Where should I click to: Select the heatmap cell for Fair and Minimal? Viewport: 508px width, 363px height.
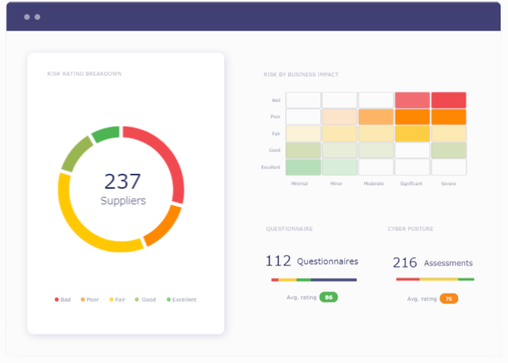[303, 133]
